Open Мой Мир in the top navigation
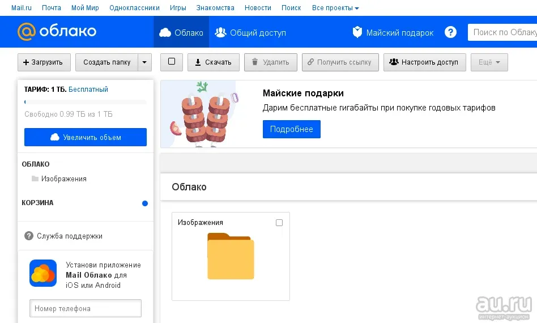The width and height of the screenshot is (537, 323). coord(85,8)
